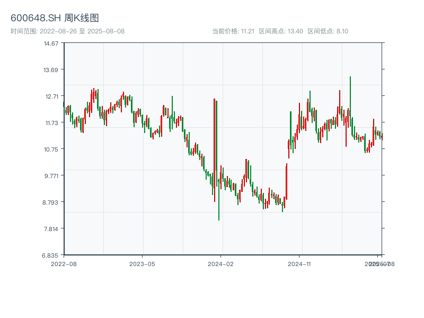The image size is (424, 318).
Task: Click the y-axis value 10.75
Action: point(51,149)
